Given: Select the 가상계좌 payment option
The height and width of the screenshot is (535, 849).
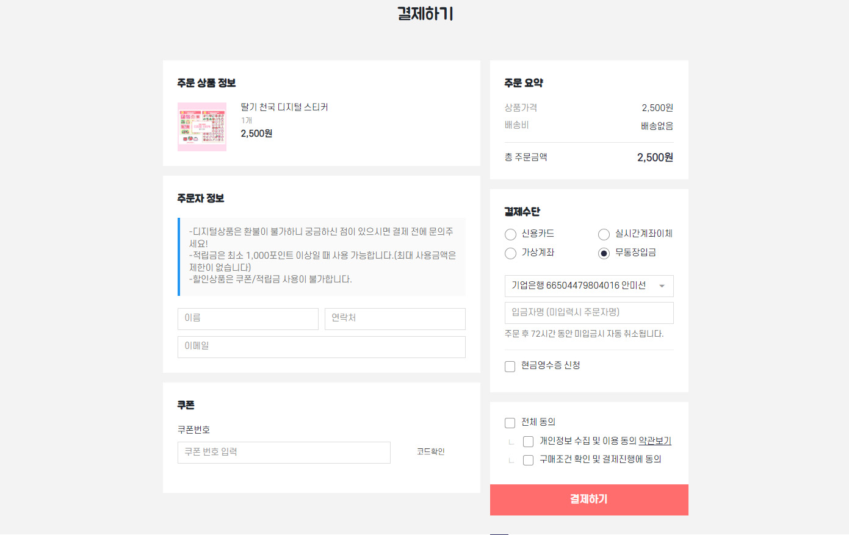Looking at the screenshot, I should click(511, 253).
